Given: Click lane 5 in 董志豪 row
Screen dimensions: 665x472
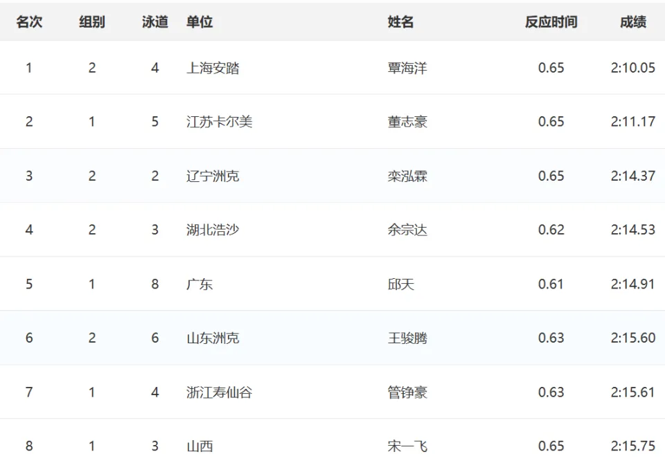Looking at the screenshot, I should [x=154, y=122].
